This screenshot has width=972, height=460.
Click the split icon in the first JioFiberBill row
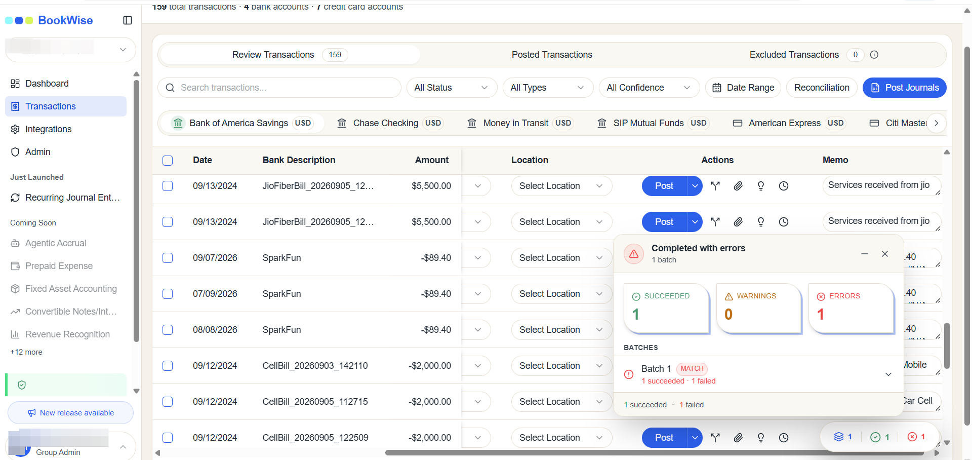coord(715,186)
